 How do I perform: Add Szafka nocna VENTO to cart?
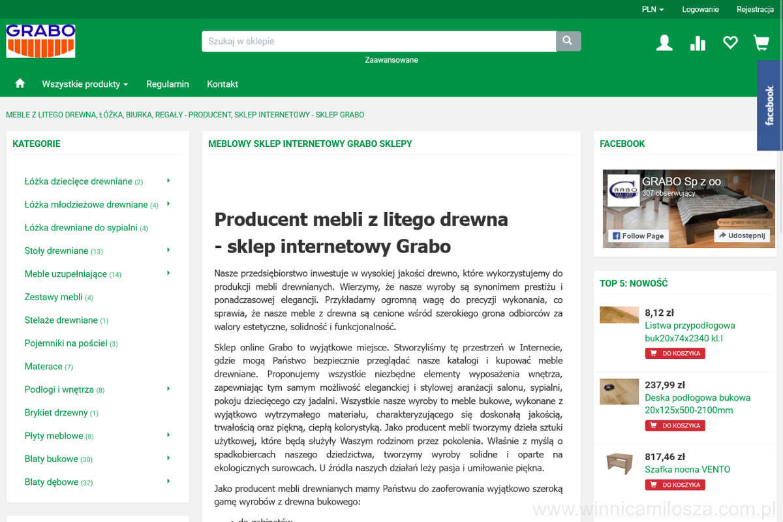(675, 485)
